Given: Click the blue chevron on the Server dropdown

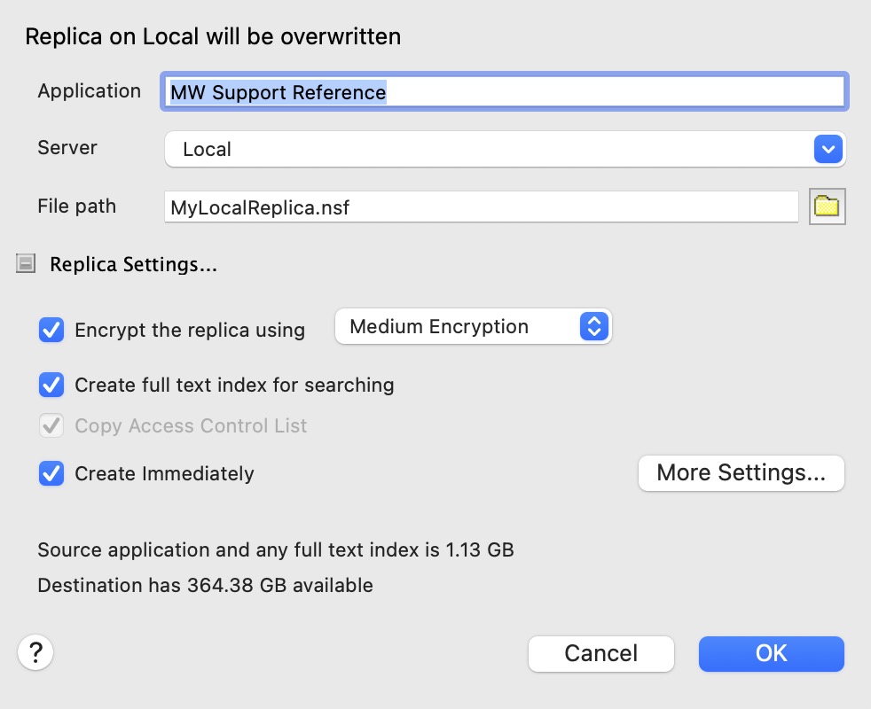Looking at the screenshot, I should click(x=827, y=149).
